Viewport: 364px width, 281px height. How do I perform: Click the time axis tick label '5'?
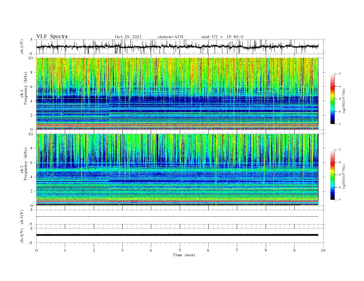click(180, 250)
